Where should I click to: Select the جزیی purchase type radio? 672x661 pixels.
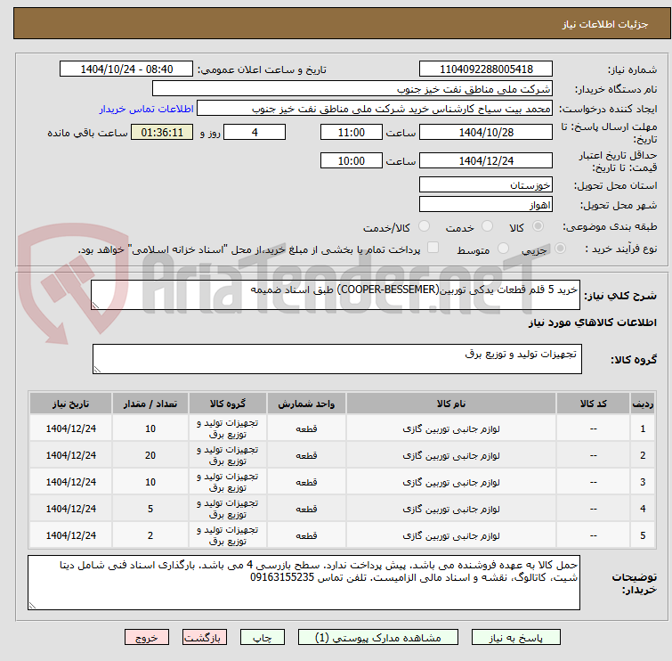pyautogui.click(x=560, y=249)
